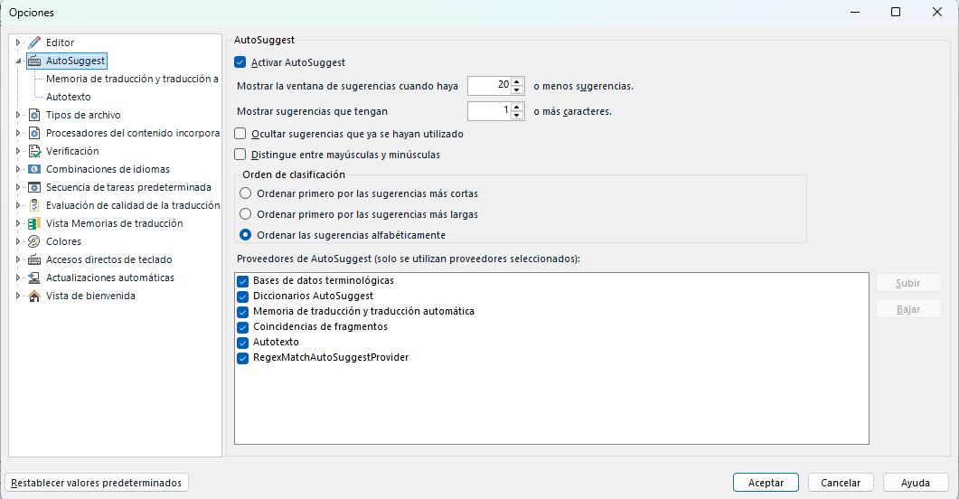Uncheck the Autotexto provider checkbox
Screen dimensions: 959x499
243,343
